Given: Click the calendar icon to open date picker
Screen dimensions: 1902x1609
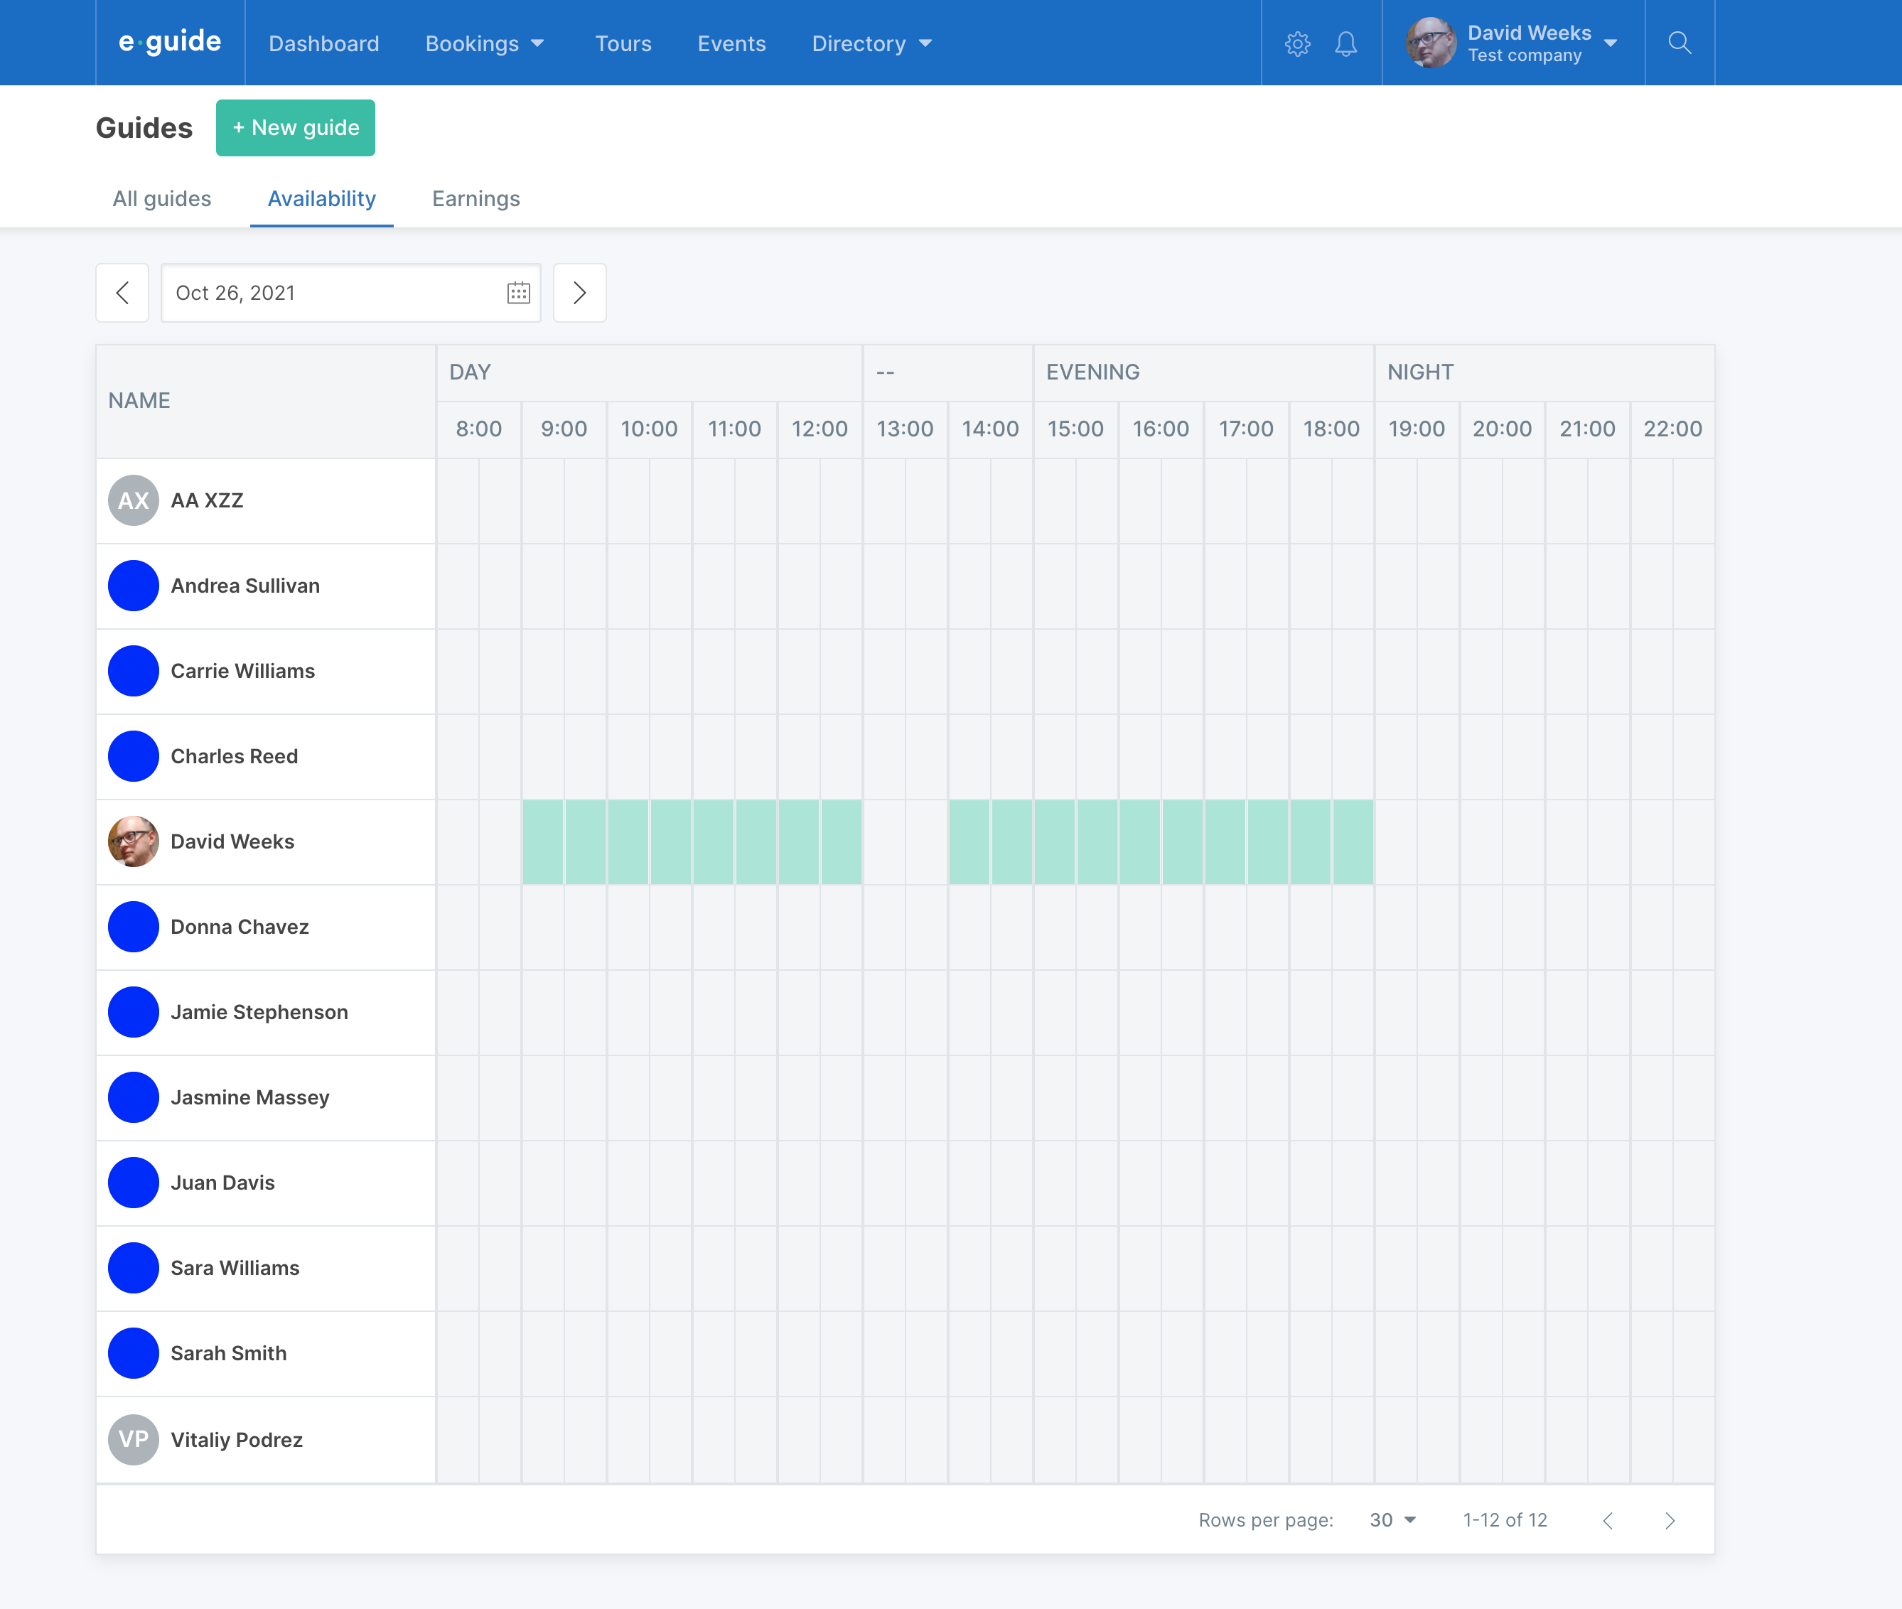Looking at the screenshot, I should [x=519, y=292].
